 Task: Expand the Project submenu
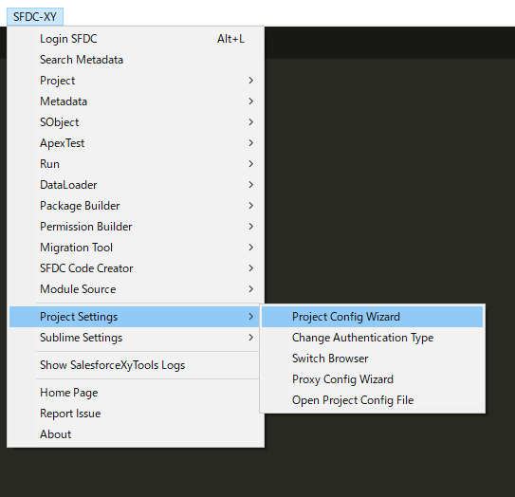[x=136, y=81]
